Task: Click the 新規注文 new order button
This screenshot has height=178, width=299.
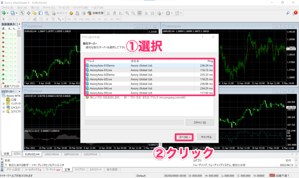Action: (x=60, y=13)
